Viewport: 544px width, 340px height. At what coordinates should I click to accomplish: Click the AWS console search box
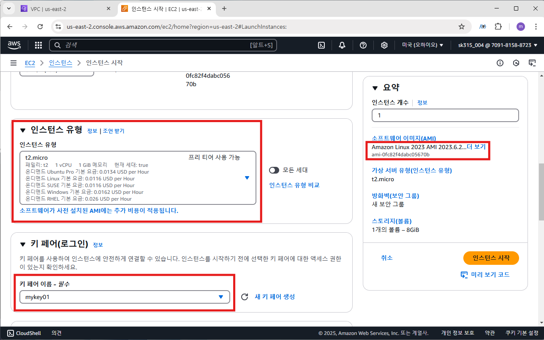[x=163, y=45]
